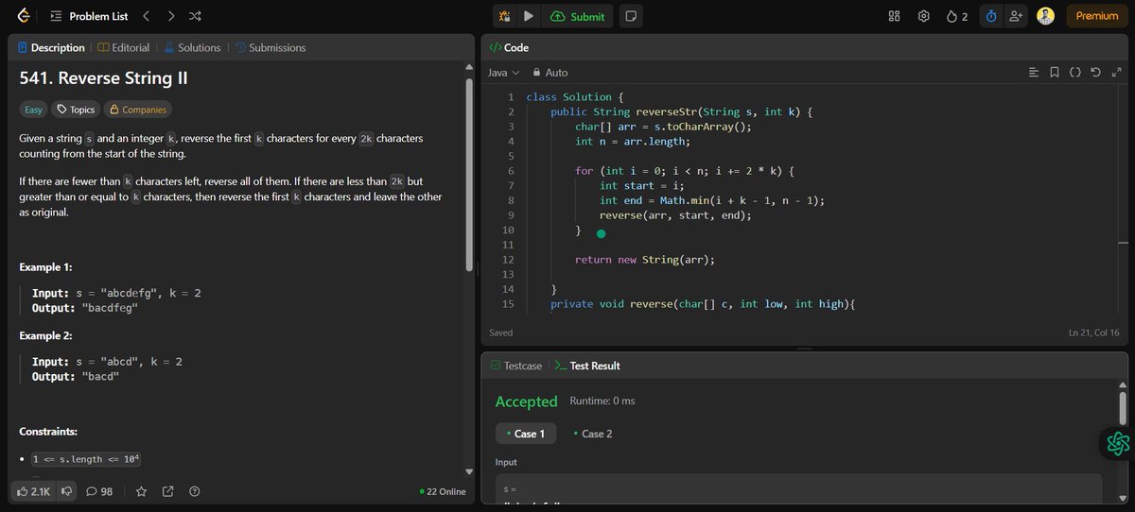Click the Saved status text
1135x512 pixels.
click(501, 333)
